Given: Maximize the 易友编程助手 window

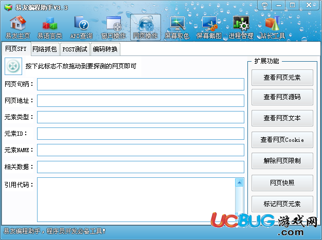Looking at the screenshot, I should [292, 5].
